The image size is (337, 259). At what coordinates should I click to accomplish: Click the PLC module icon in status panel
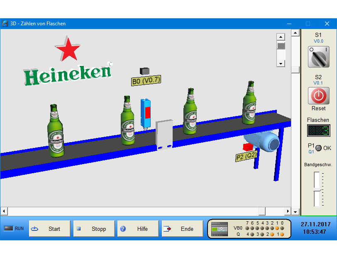point(220,229)
